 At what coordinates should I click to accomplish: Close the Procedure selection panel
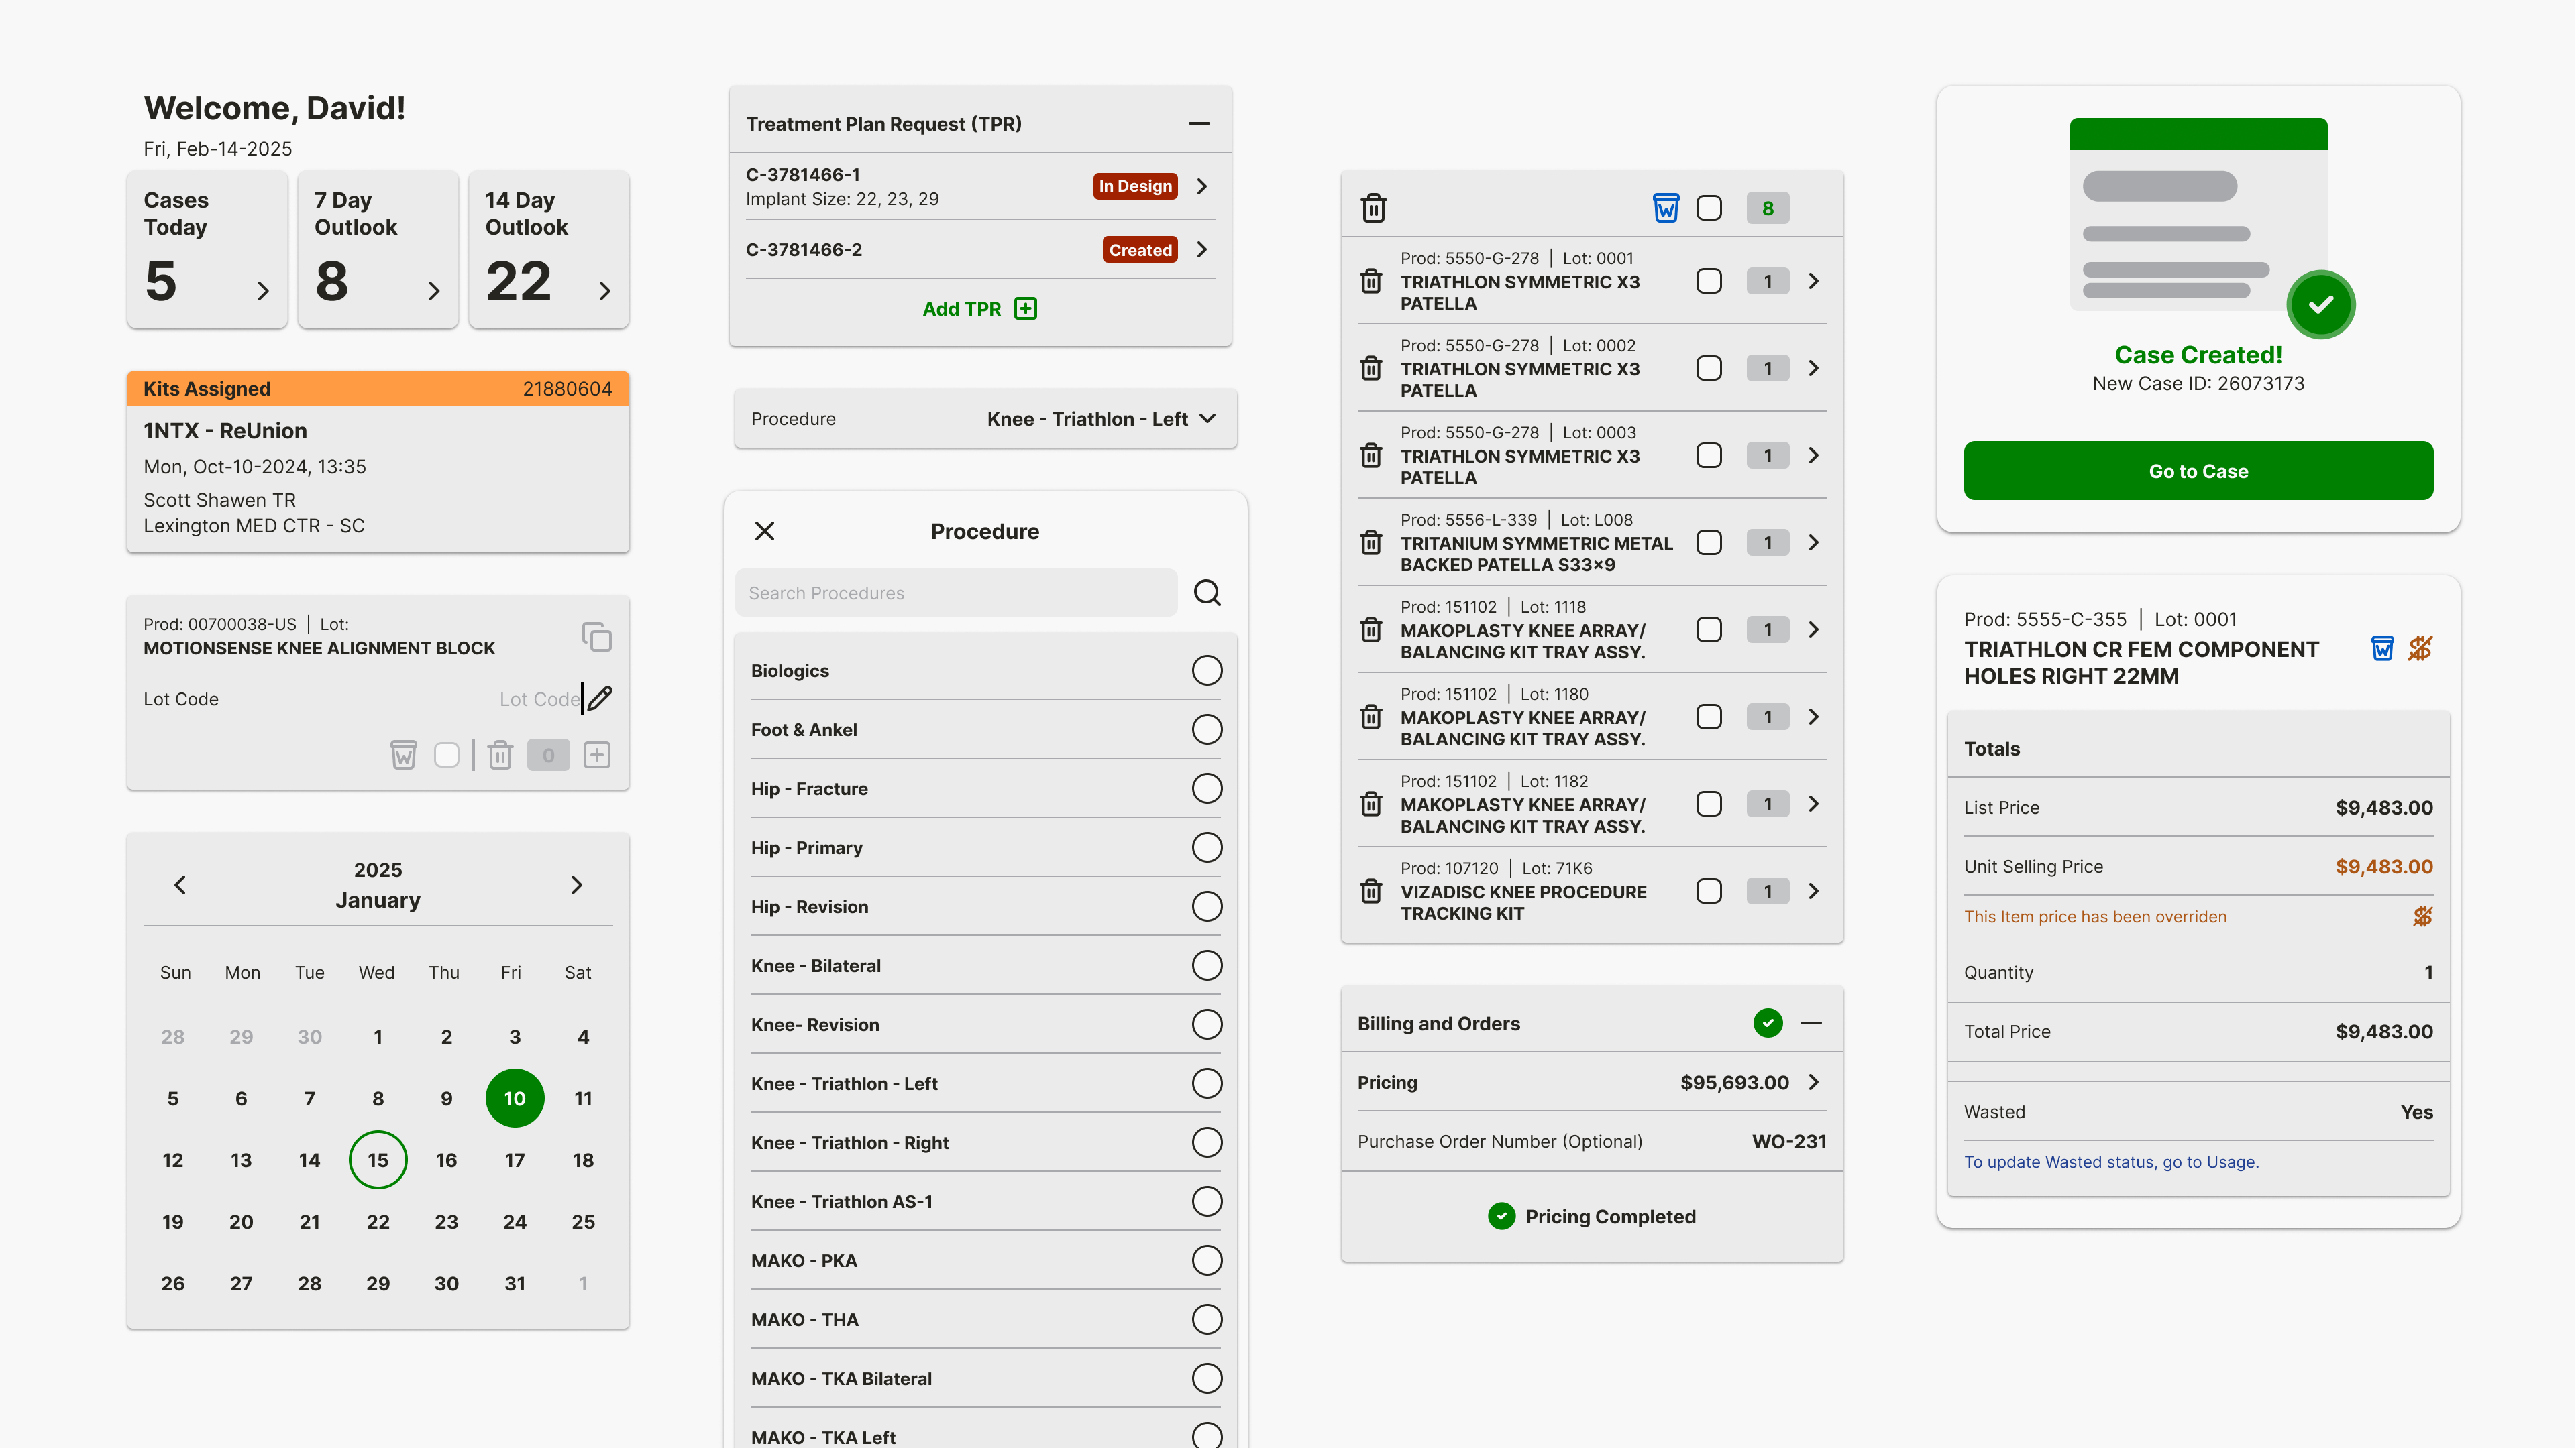764,531
